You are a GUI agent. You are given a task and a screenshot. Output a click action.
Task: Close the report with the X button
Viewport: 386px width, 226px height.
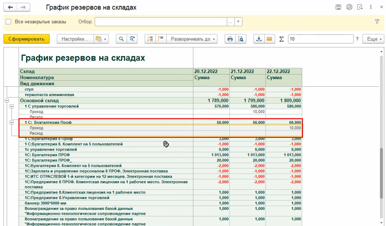tap(381, 7)
